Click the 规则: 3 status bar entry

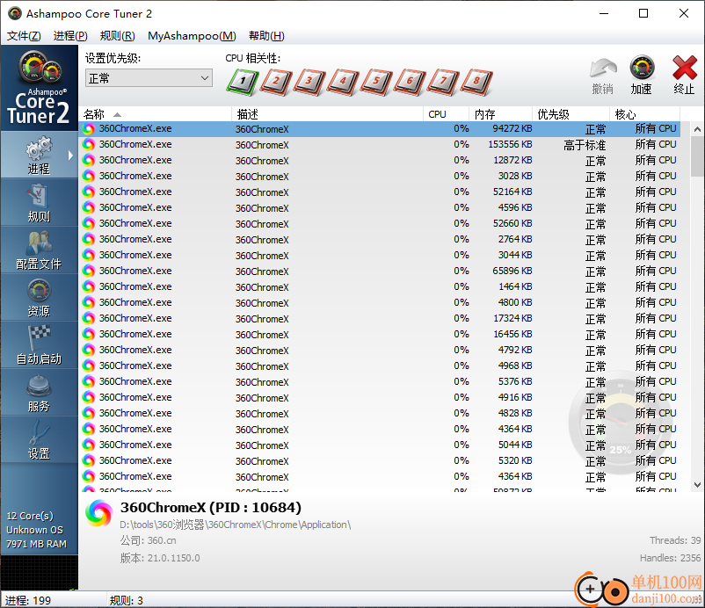coord(127,600)
